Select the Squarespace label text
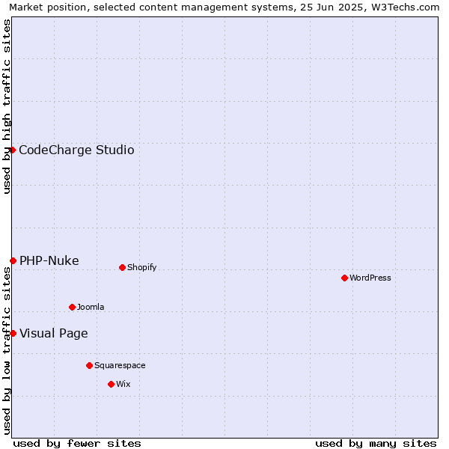 [x=120, y=366]
